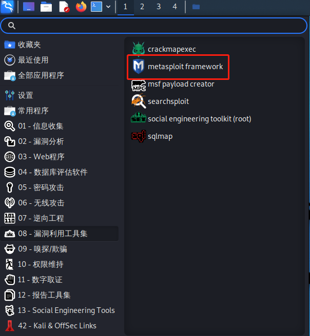Image resolution: width=310 pixels, height=336 pixels.
Task: Open the 设置 settings category
Action: pos(59,95)
